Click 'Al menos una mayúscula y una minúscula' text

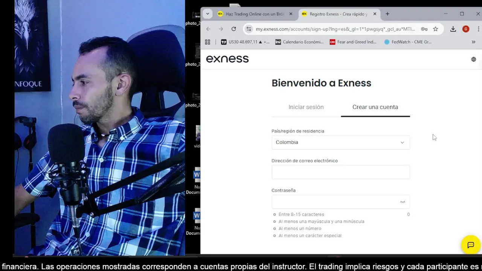pyautogui.click(x=322, y=221)
